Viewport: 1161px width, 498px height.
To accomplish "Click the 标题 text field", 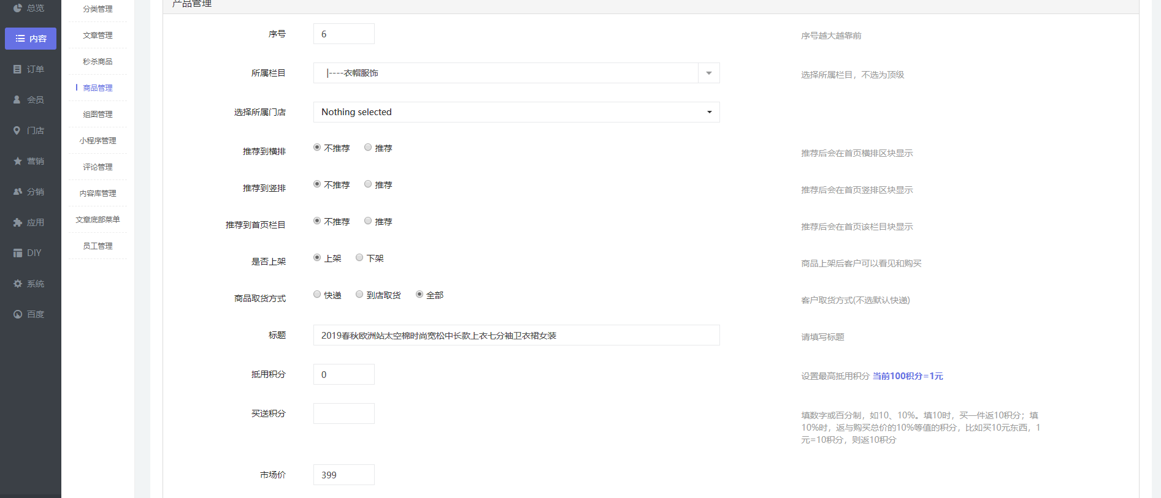I will tap(516, 335).
